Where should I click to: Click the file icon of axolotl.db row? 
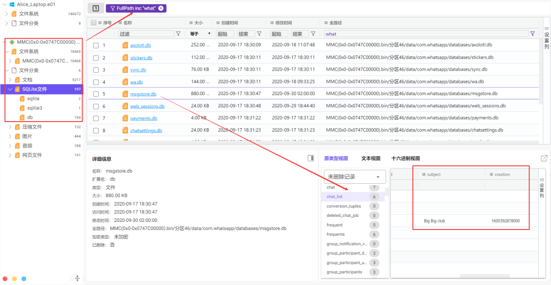(x=125, y=45)
